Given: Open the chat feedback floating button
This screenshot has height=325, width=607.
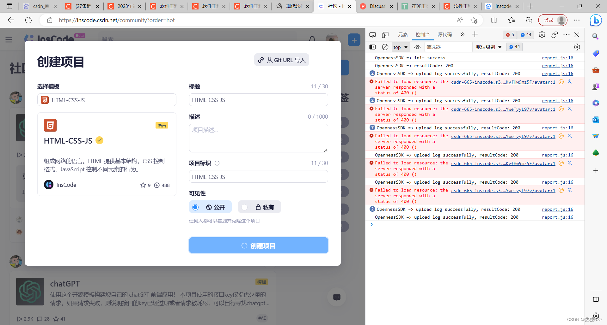Looking at the screenshot, I should 337,297.
